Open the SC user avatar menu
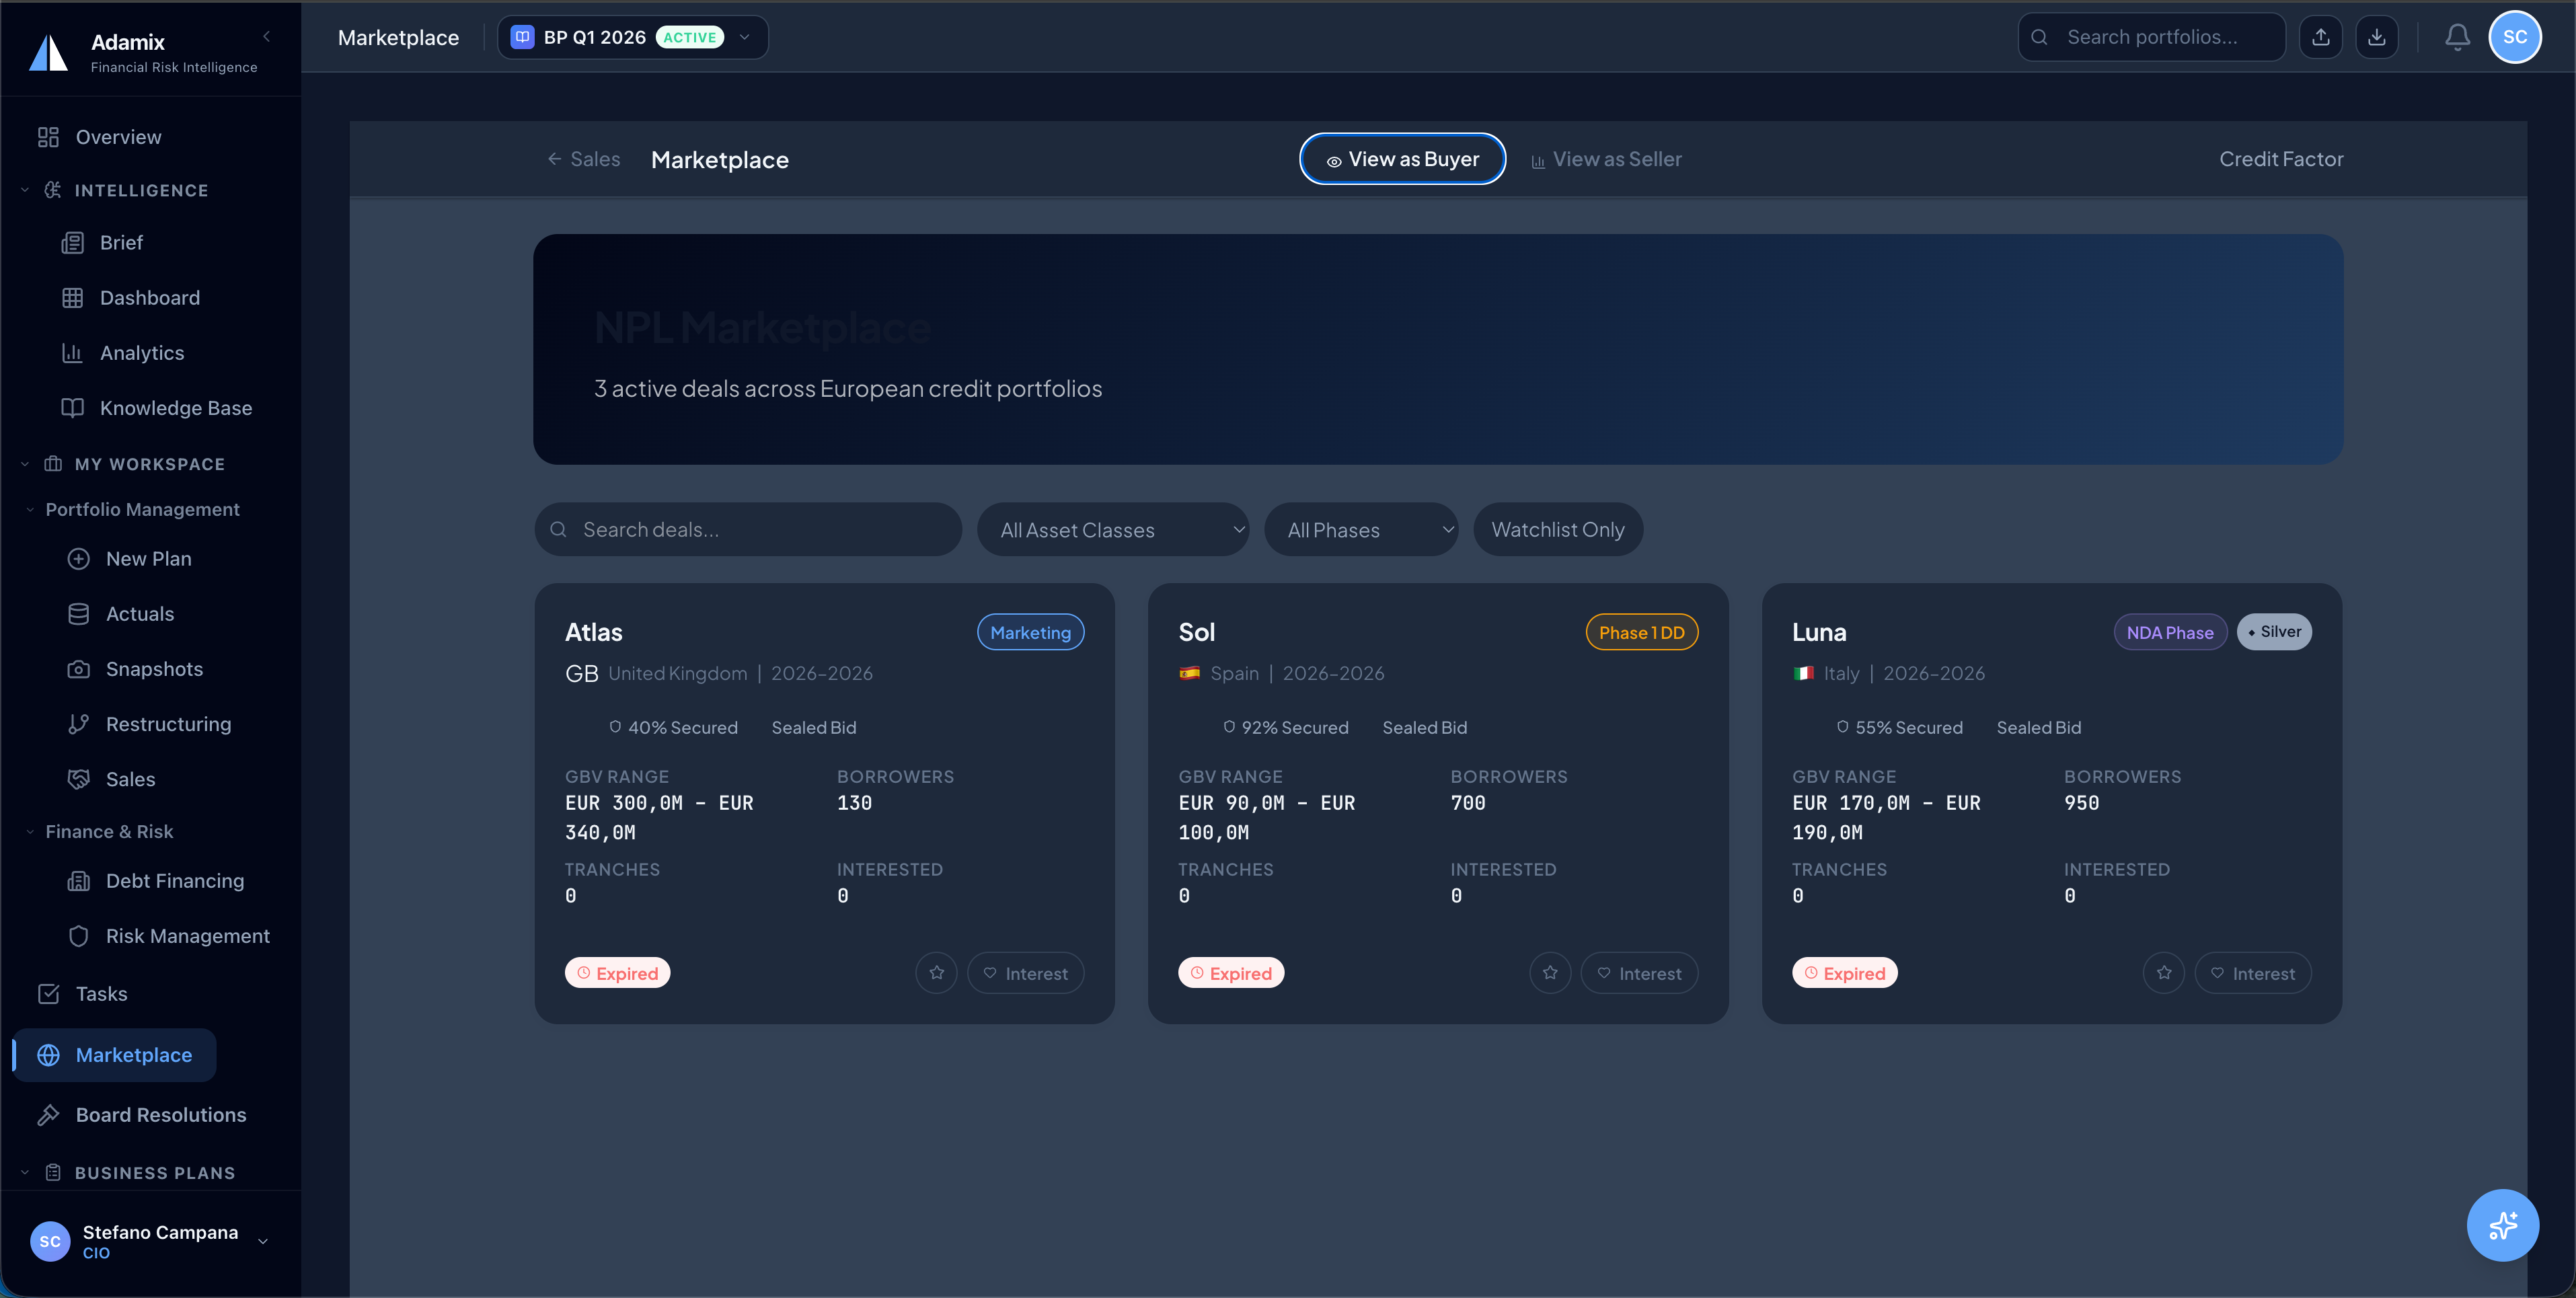The height and width of the screenshot is (1298, 2576). [2514, 37]
